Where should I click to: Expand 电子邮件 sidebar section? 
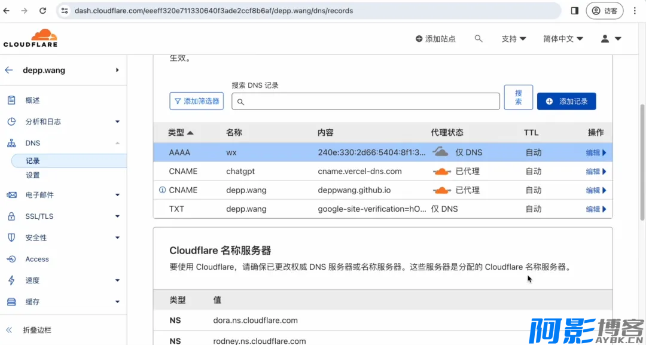(x=117, y=195)
